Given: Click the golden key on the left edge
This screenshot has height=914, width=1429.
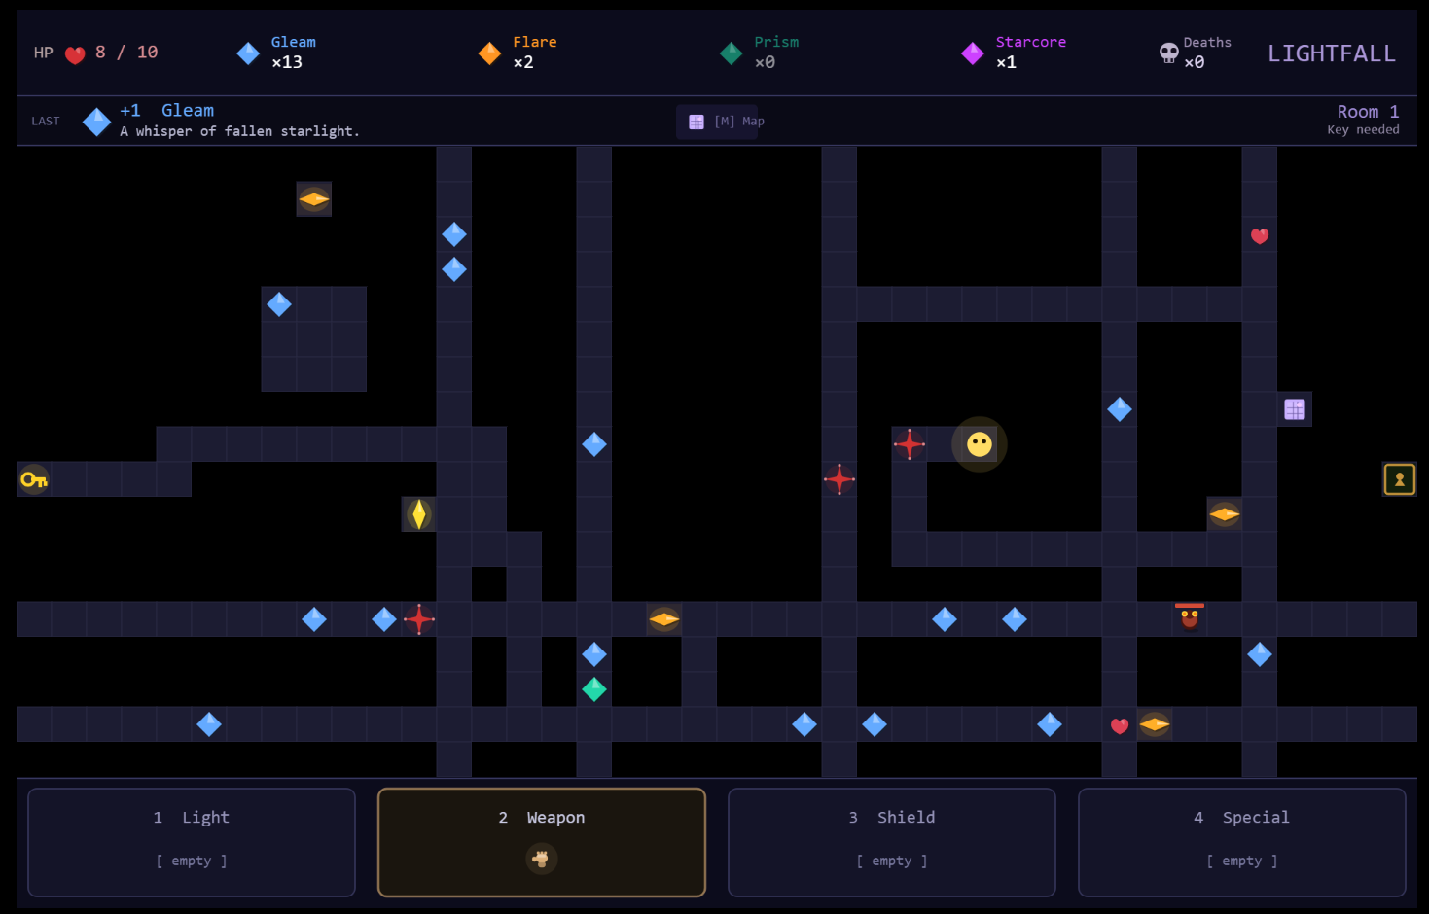Looking at the screenshot, I should point(34,479).
